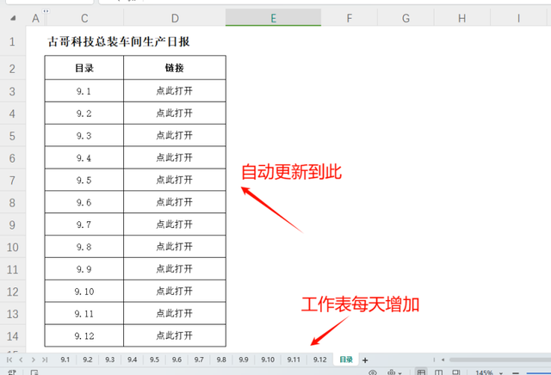Select the 链接 header cell
The image size is (551, 375).
pyautogui.click(x=175, y=68)
